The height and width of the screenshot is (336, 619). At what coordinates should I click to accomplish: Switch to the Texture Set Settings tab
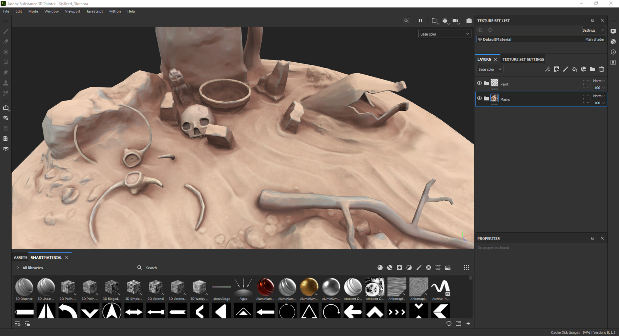point(523,59)
